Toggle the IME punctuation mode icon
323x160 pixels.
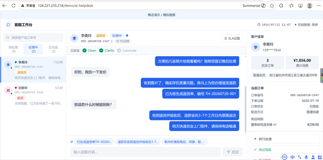coord(299,157)
